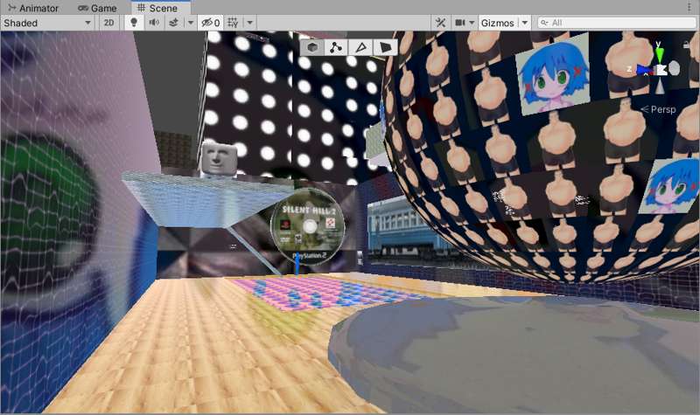This screenshot has width=700, height=415.
Task: Click the Gizmos button
Action: click(x=496, y=23)
